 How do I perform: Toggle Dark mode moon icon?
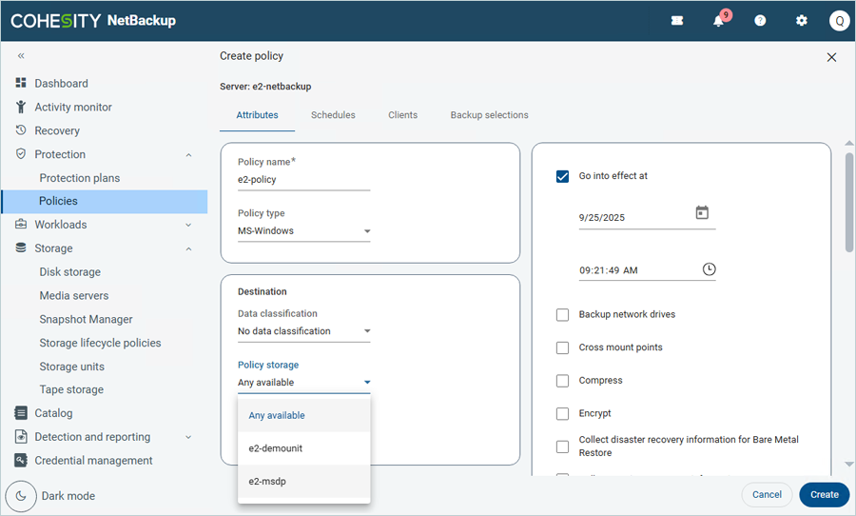click(21, 496)
